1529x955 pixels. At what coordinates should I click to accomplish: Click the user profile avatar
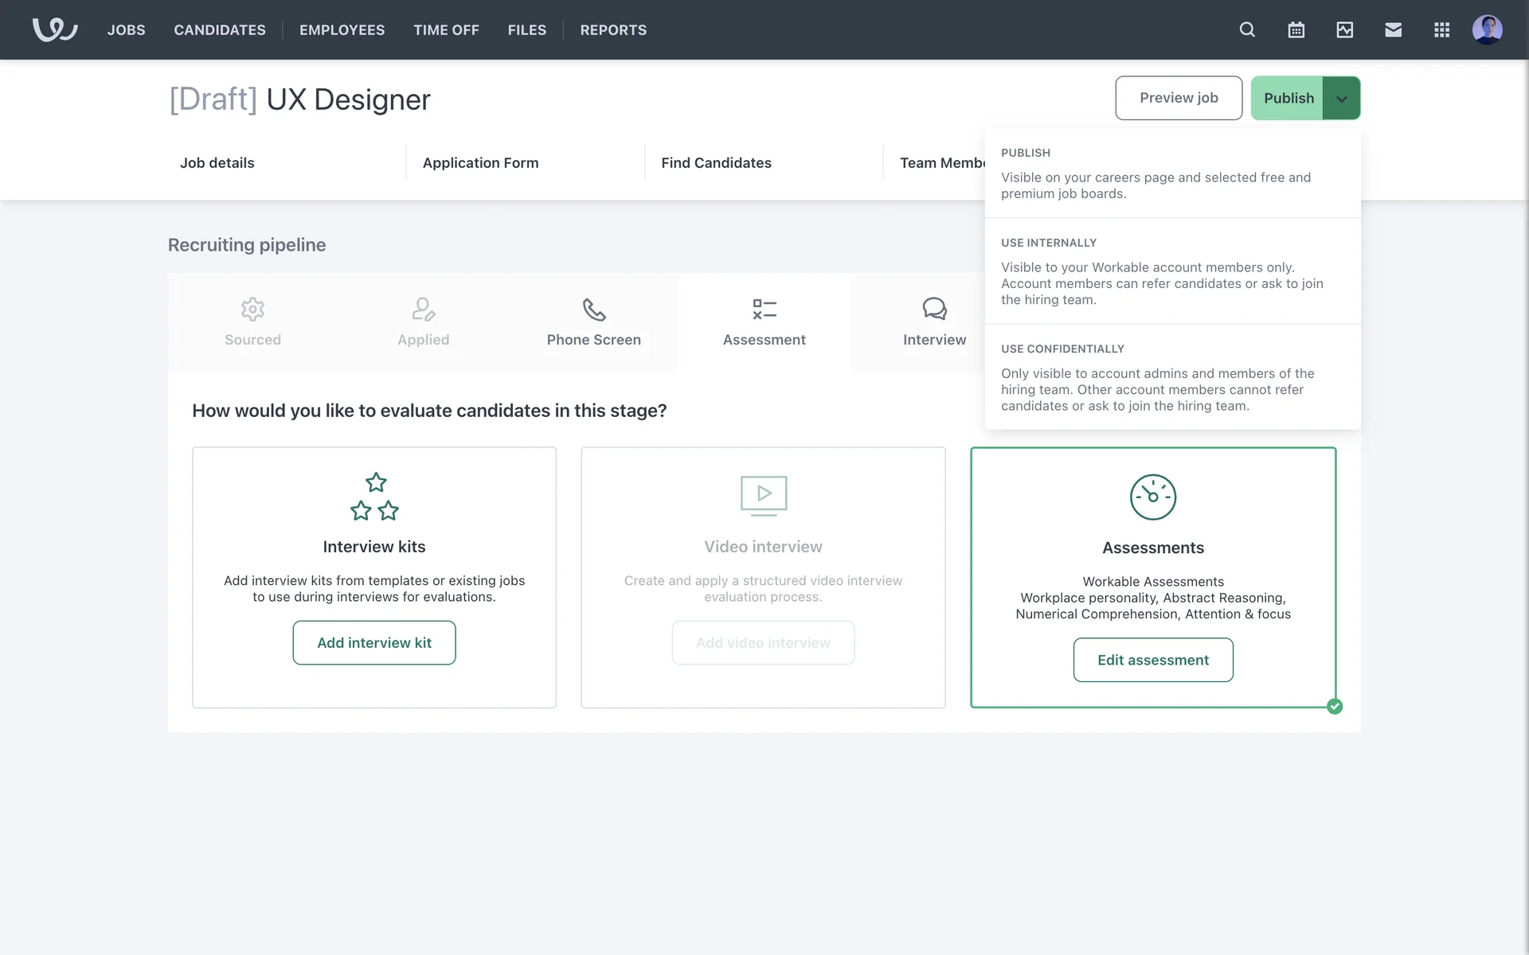[1487, 29]
